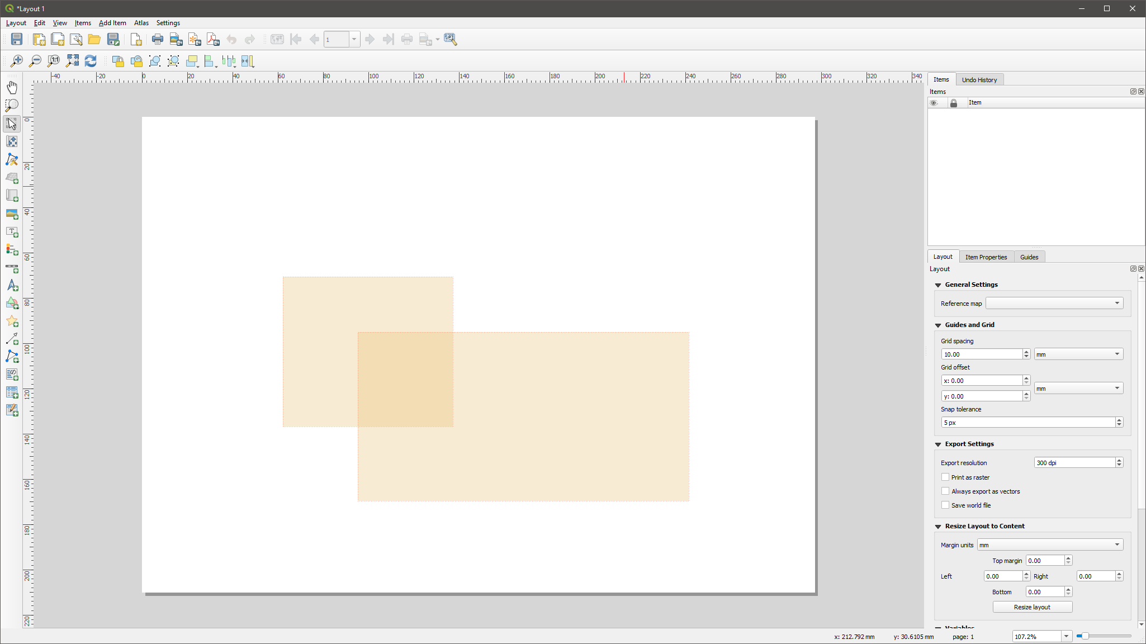Click the Resize layout button
The width and height of the screenshot is (1146, 644).
1031,607
